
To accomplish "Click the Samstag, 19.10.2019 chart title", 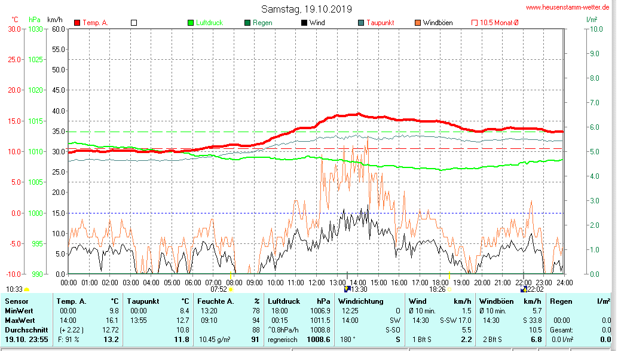I will click(x=306, y=9).
